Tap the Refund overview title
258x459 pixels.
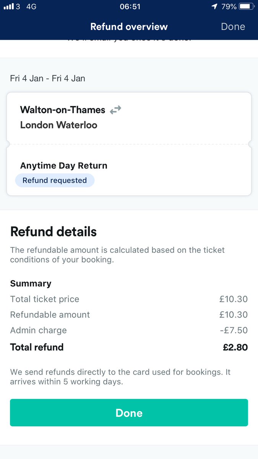pyautogui.click(x=129, y=27)
